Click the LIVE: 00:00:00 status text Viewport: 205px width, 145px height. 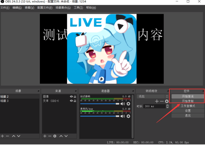pyautogui.click(x=118, y=142)
